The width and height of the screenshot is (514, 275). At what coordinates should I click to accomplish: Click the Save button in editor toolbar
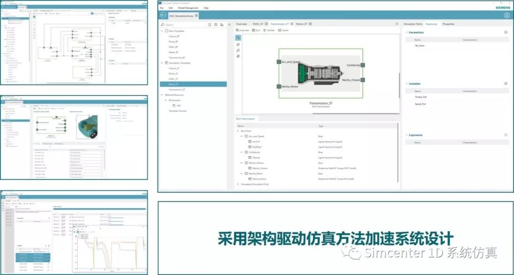click(x=256, y=30)
